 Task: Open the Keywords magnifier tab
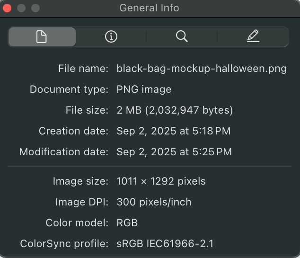[182, 37]
